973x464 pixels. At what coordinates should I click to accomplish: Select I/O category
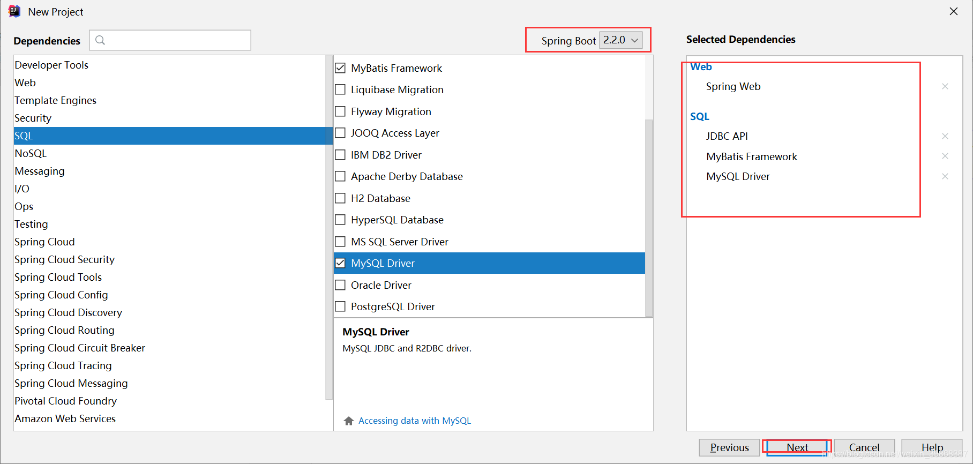(x=169, y=189)
